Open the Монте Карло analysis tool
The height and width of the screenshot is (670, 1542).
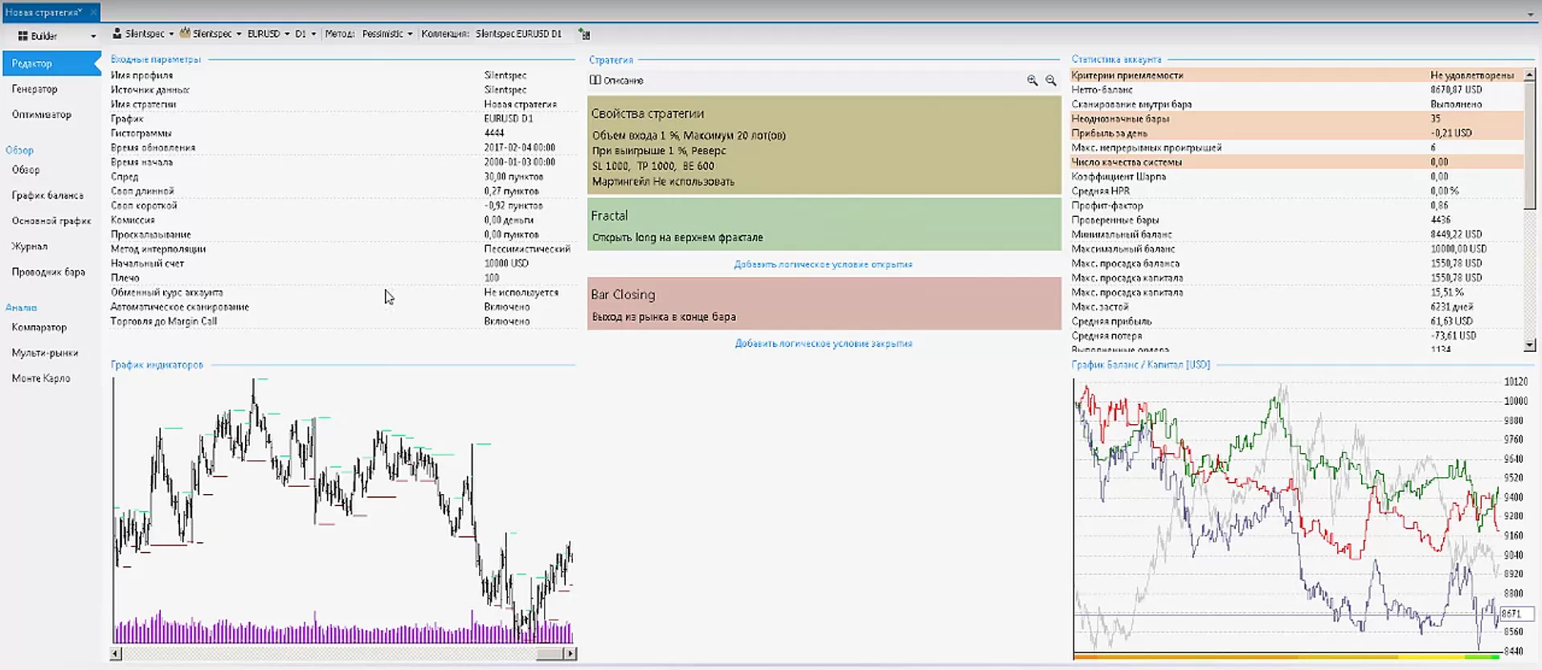point(41,378)
